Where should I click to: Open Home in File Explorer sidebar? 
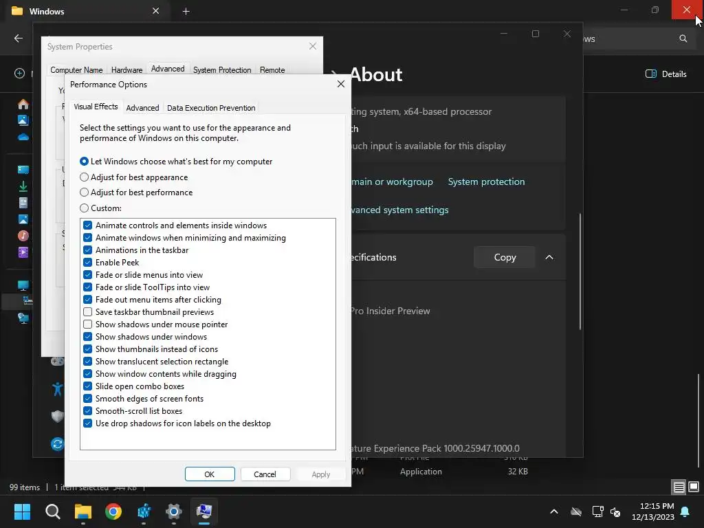tap(23, 104)
